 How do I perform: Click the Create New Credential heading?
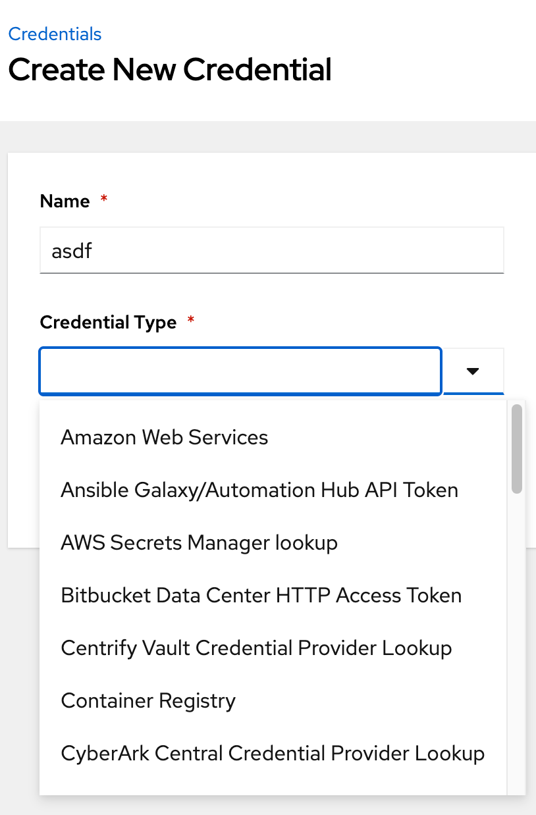(170, 70)
